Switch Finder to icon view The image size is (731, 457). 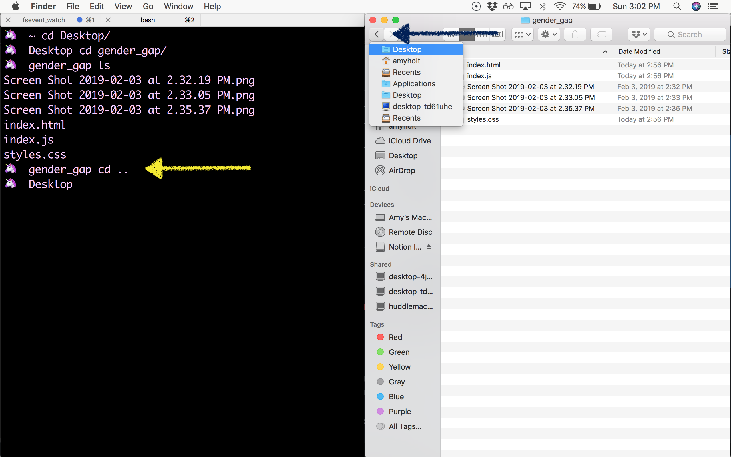click(x=451, y=34)
